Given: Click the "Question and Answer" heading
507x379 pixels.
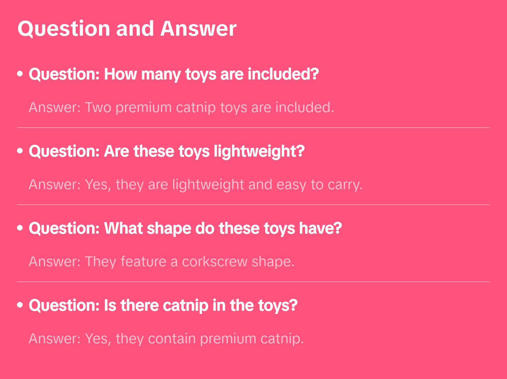Looking at the screenshot, I should [127, 28].
